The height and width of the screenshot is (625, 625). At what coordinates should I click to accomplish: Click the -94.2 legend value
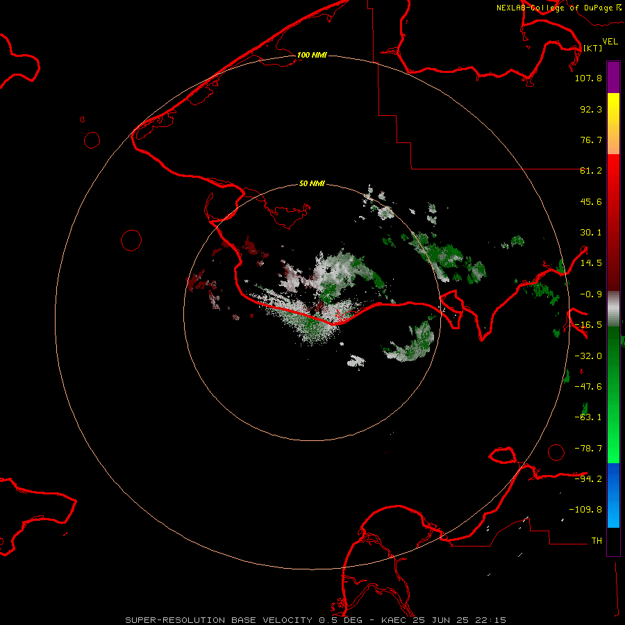[x=588, y=479]
